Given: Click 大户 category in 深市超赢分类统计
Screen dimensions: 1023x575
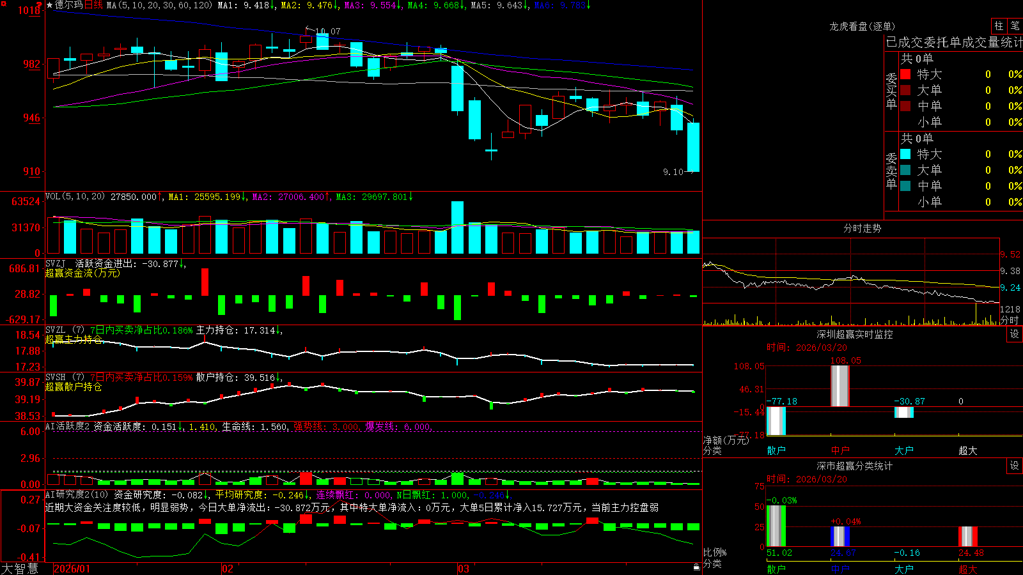Looking at the screenshot, I should click(x=904, y=569).
